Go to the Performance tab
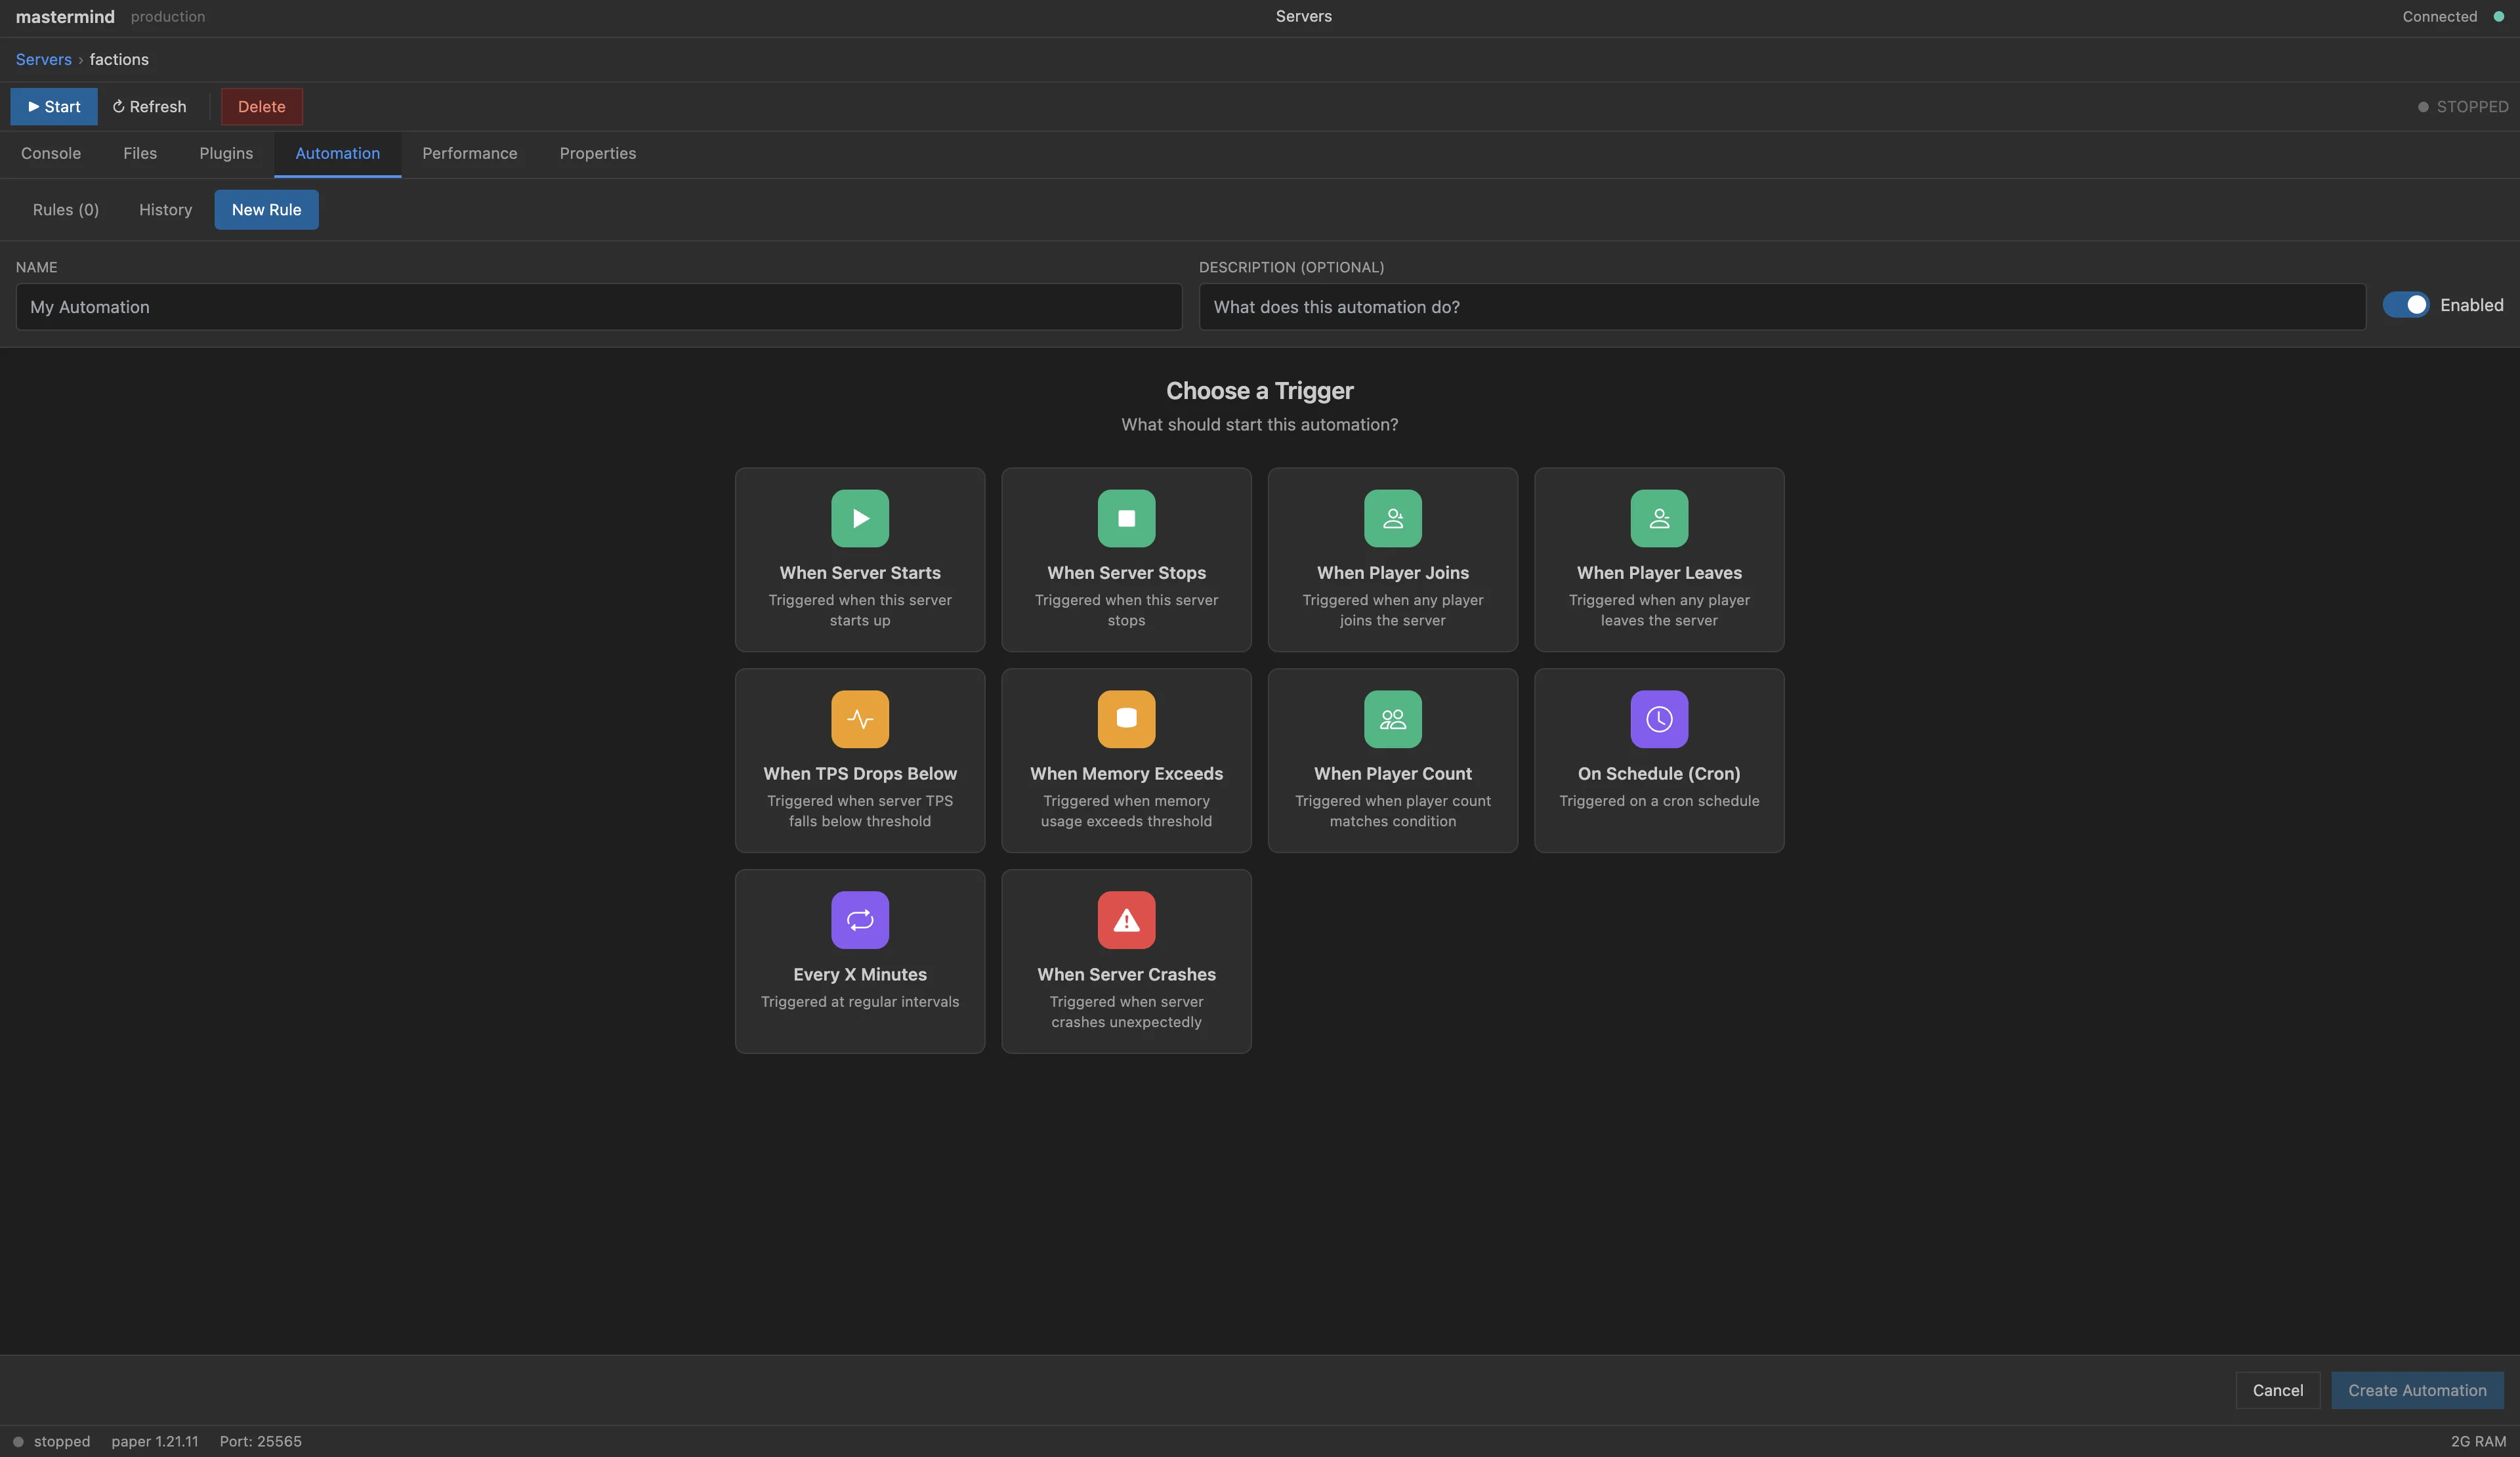This screenshot has width=2520, height=1457. pyautogui.click(x=470, y=153)
